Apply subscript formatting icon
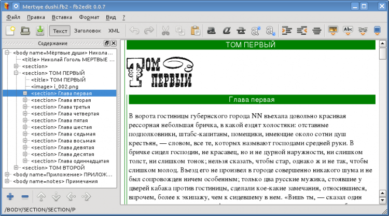The image size is (389, 216). (x=270, y=31)
